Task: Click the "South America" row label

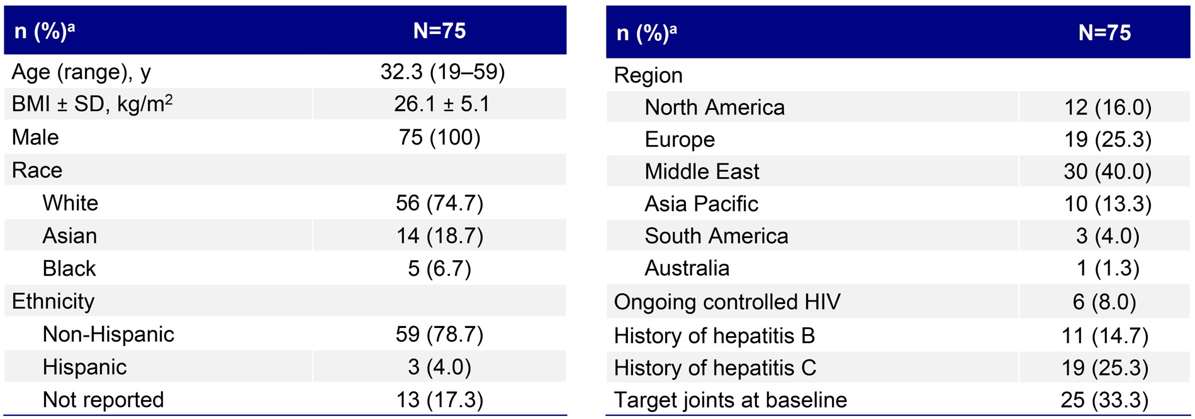Action: pos(716,236)
